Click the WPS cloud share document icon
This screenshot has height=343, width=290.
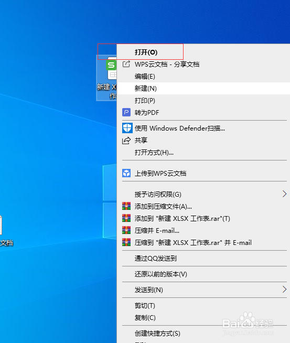[x=126, y=64]
